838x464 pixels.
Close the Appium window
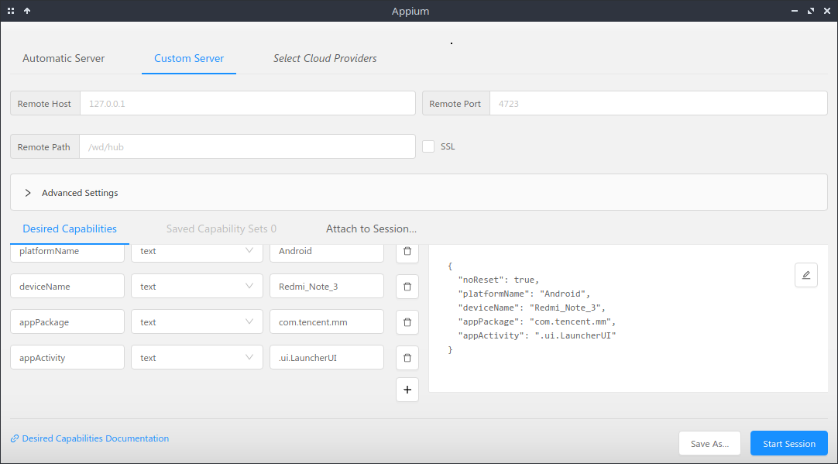[x=826, y=11]
